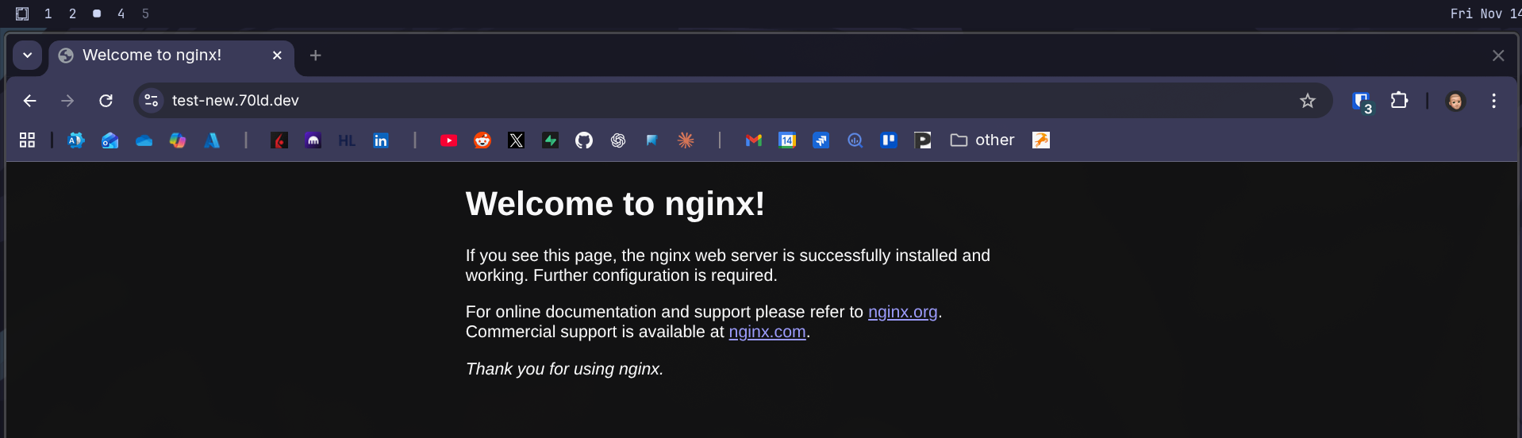
Task: Open the Bitwarden extension icon
Action: coord(1362,101)
